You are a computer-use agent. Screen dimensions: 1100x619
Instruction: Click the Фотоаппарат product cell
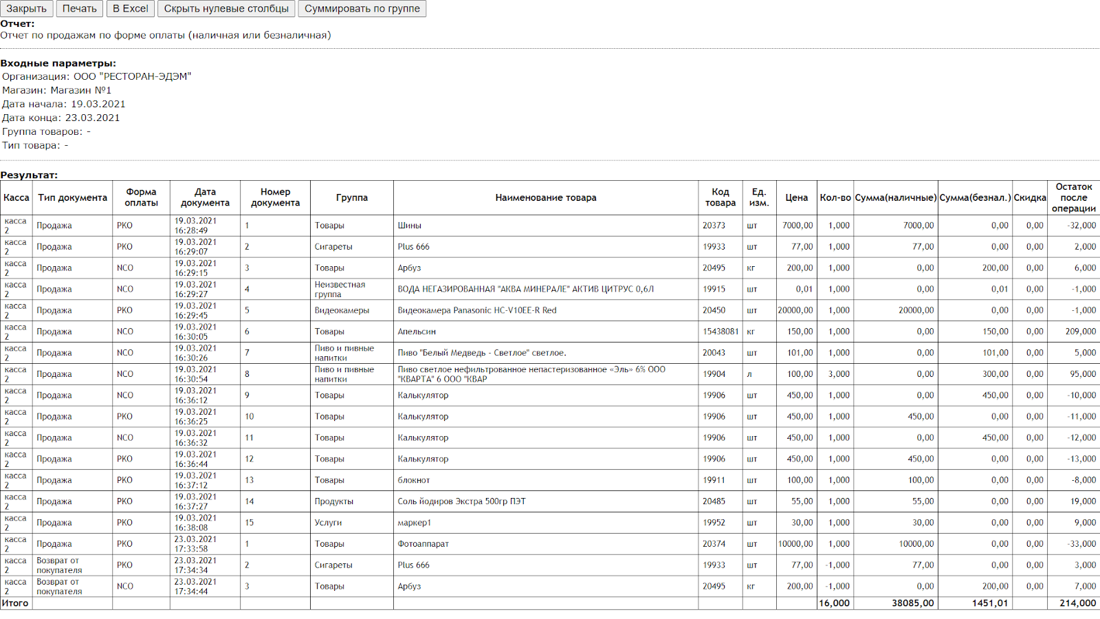point(423,544)
